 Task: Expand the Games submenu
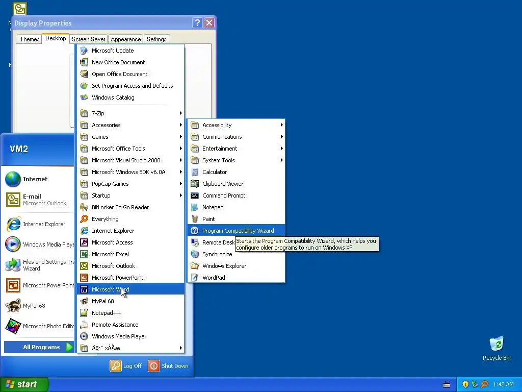point(130,137)
